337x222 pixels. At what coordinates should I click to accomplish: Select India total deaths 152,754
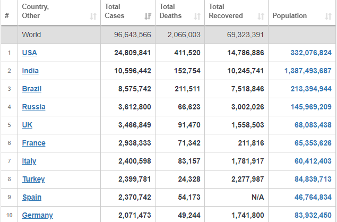[x=187, y=71]
